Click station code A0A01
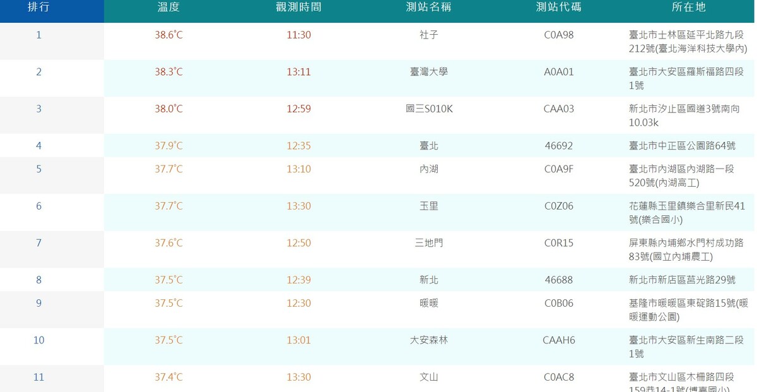The height and width of the screenshot is (392, 757). (558, 72)
